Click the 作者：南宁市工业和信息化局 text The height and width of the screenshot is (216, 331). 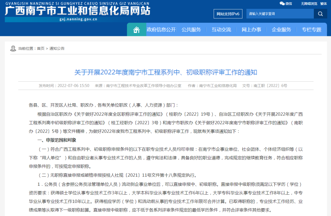(x=212, y=86)
